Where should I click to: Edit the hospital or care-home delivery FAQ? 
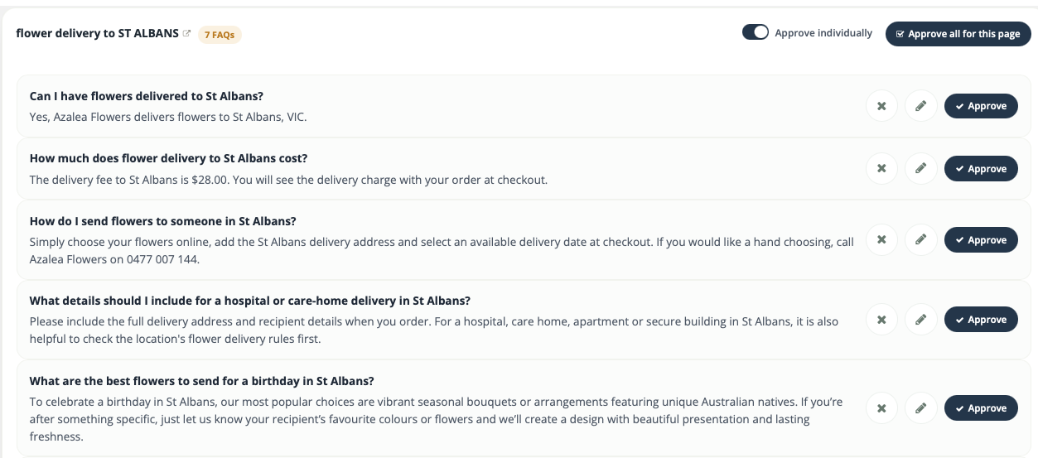[x=920, y=320]
